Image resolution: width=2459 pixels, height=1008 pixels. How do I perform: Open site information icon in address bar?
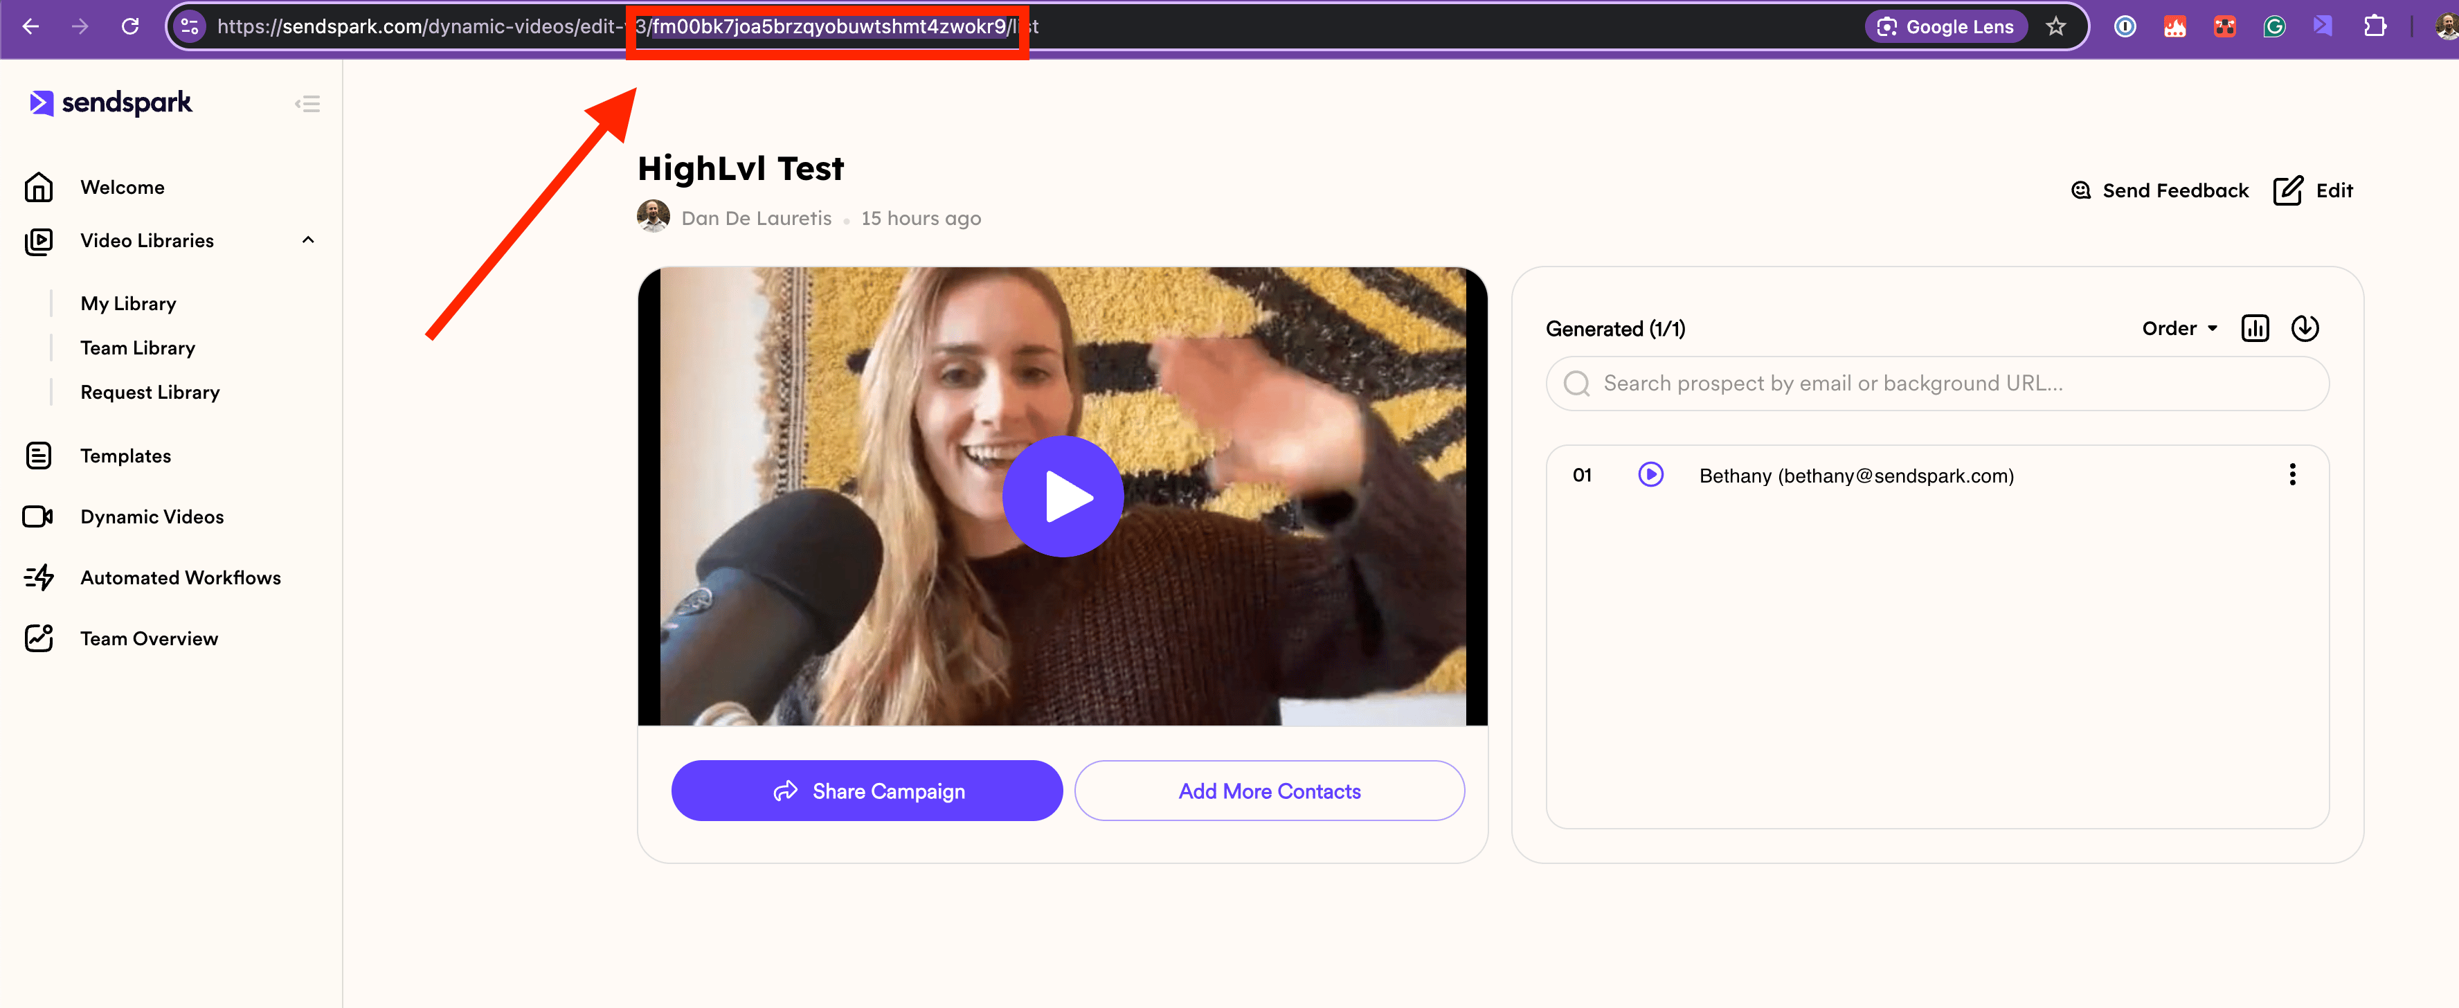[190, 27]
